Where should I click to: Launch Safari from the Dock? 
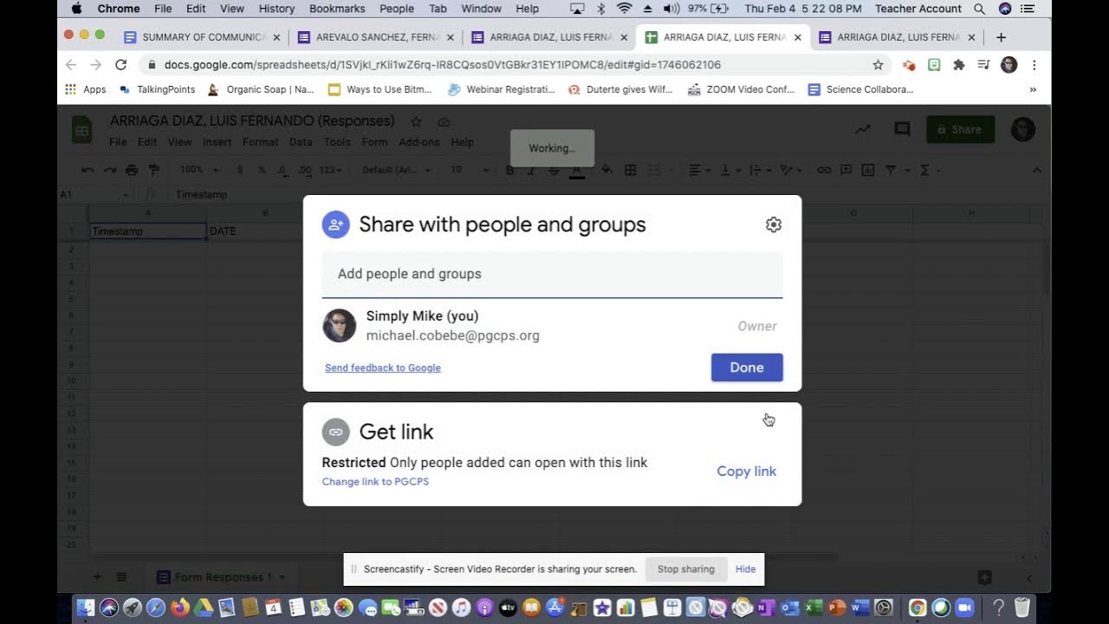(x=156, y=608)
